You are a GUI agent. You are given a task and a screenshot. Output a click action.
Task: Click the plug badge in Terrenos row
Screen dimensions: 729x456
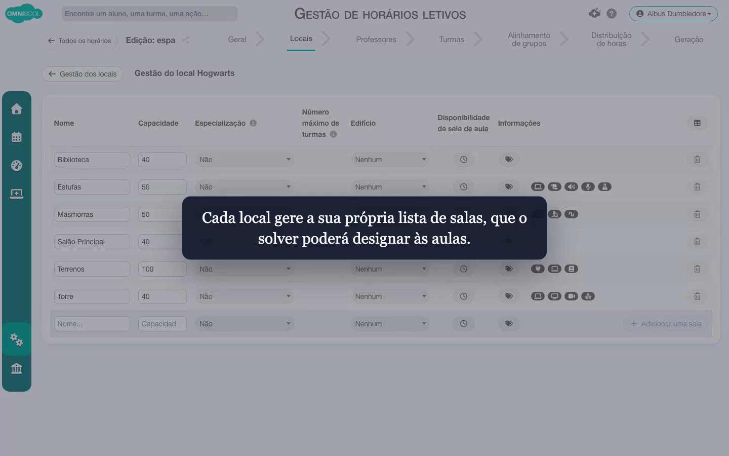(x=538, y=269)
